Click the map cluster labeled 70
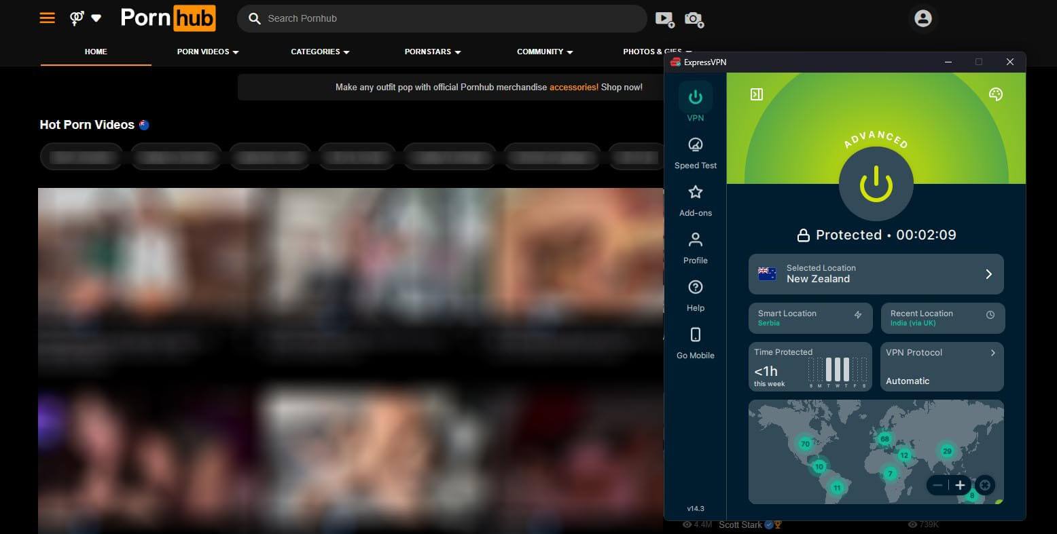The image size is (1057, 534). 805,444
